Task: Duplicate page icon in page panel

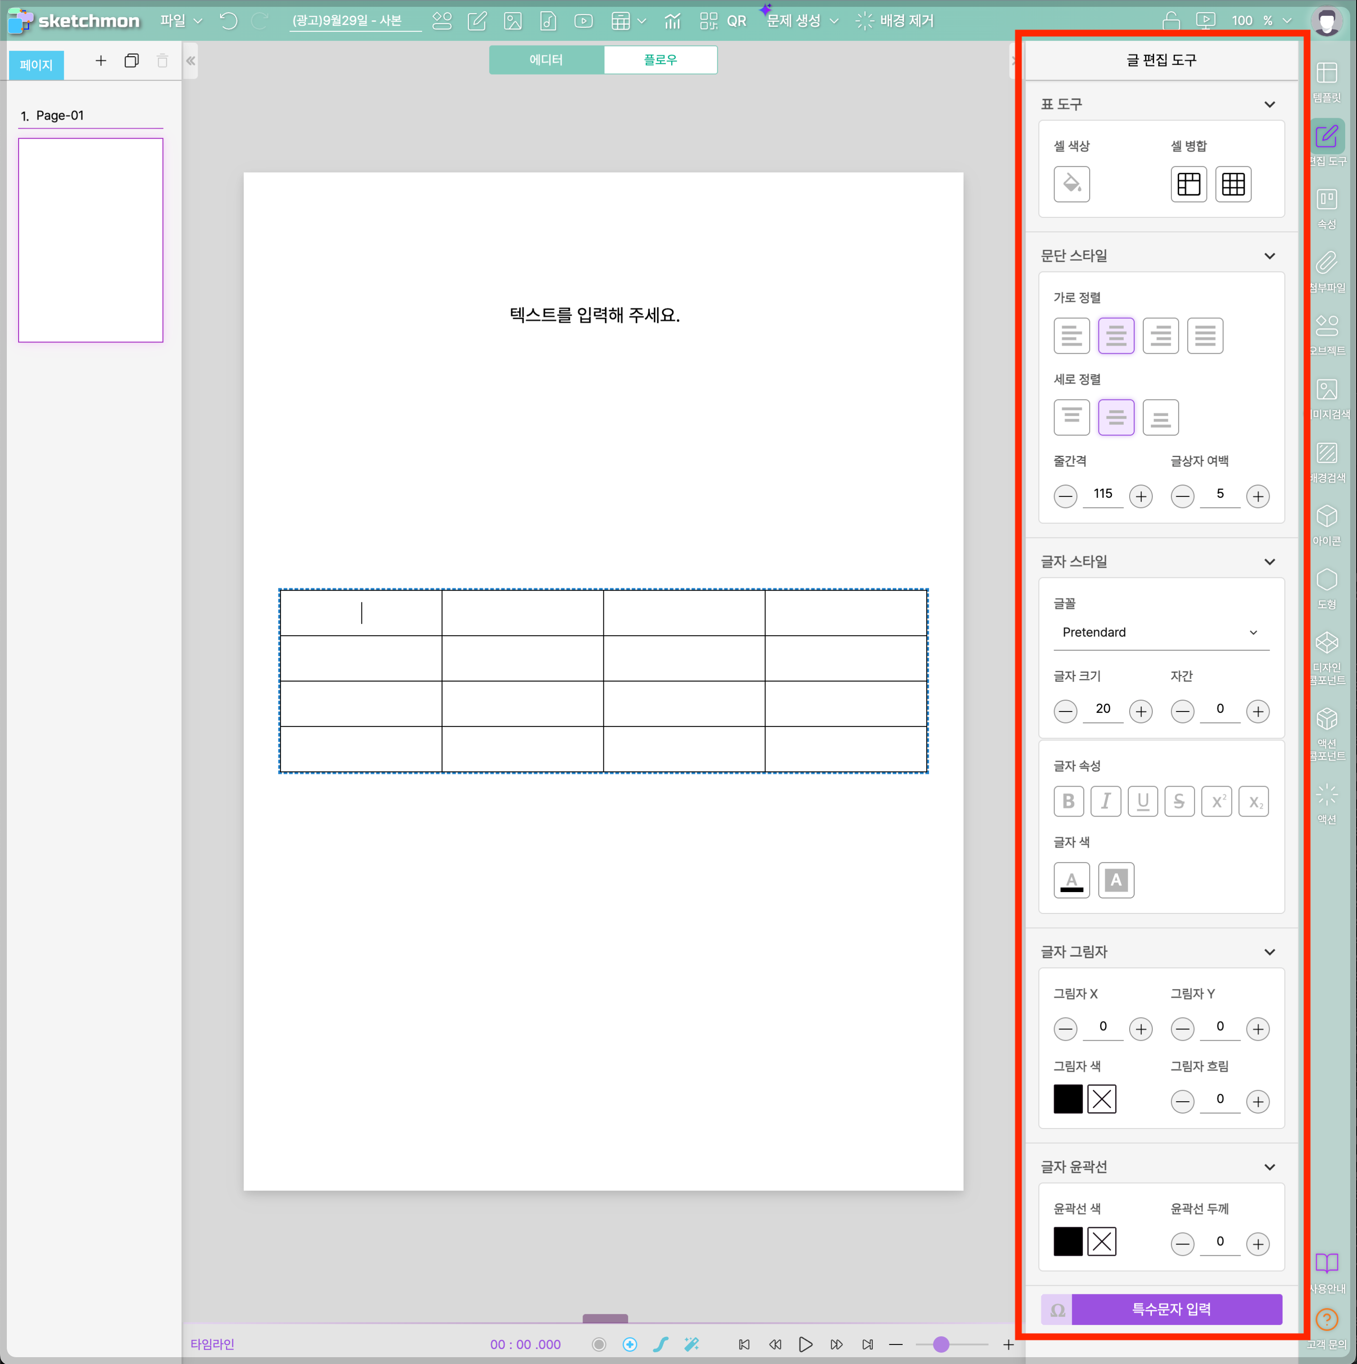Action: point(131,61)
